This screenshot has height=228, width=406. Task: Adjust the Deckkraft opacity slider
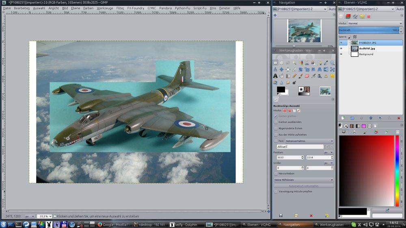click(x=369, y=30)
